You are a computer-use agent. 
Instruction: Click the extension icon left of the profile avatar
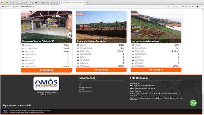coord(193,6)
